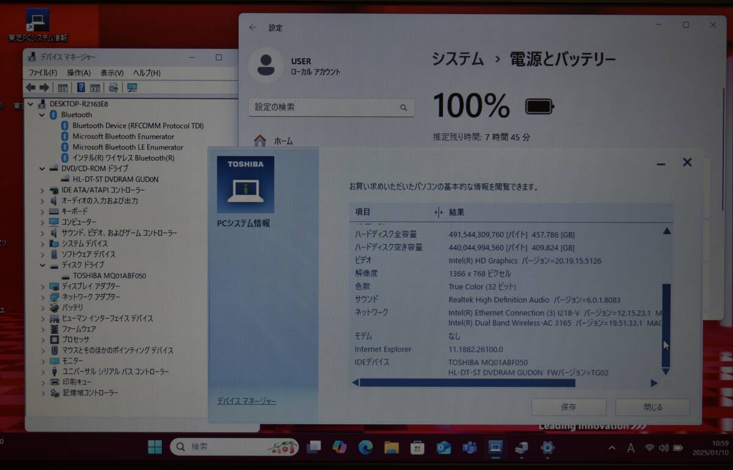733x470 pixels.
Task: Select HL-DT-ST DVDRAM GUD0N in device tree
Action: [115, 179]
